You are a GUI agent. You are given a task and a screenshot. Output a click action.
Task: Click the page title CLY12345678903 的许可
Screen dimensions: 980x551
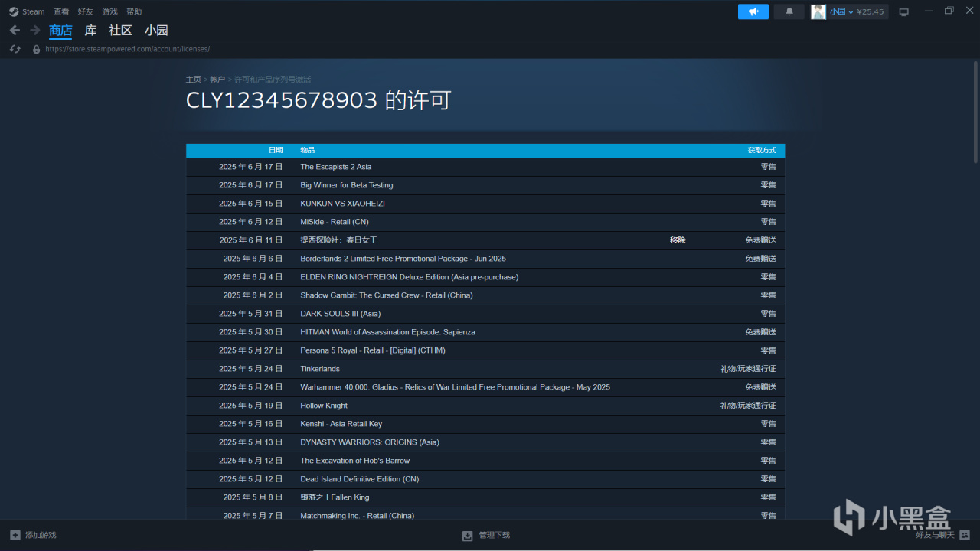pos(318,100)
